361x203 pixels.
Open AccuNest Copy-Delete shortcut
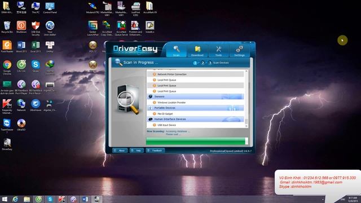pyautogui.click(x=107, y=28)
